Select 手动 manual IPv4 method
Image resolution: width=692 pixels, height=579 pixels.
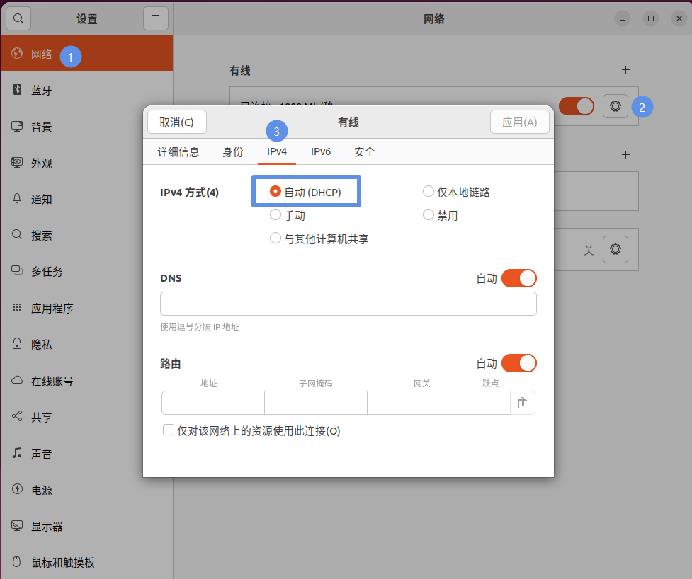coord(276,215)
